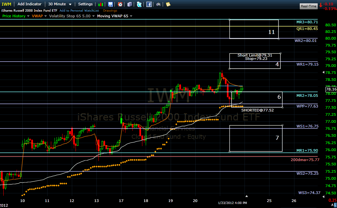The width and height of the screenshot is (337, 208).
Task: Switch to arithmetic scale with the A toggle
Action: click(332, 205)
